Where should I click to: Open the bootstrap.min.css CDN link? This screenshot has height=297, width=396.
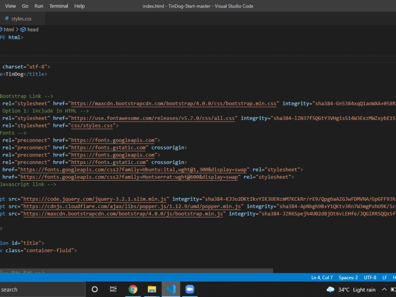coord(173,103)
